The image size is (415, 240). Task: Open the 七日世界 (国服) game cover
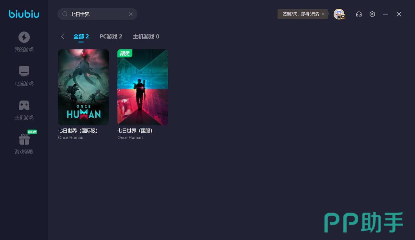click(x=143, y=87)
